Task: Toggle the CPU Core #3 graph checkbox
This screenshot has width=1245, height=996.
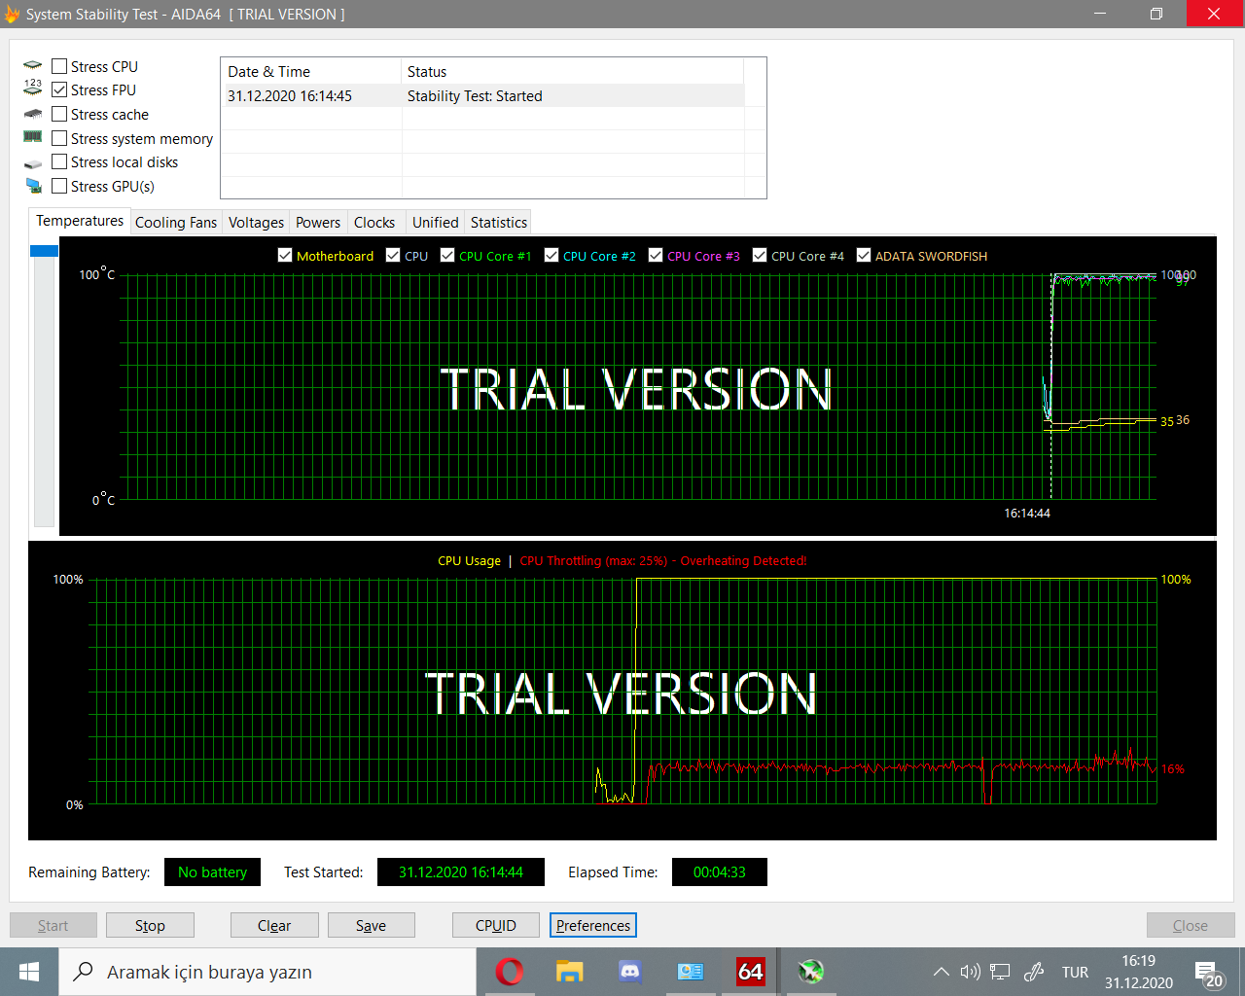Action: point(656,255)
